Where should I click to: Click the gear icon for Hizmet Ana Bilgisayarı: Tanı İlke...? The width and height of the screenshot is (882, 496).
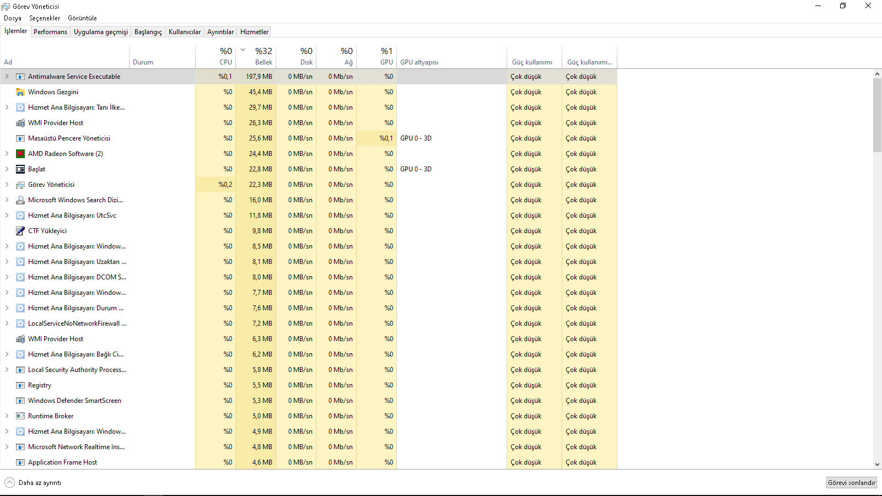[20, 107]
